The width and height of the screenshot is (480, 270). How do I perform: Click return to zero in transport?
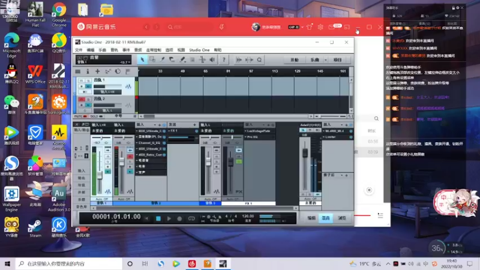[x=147, y=218]
